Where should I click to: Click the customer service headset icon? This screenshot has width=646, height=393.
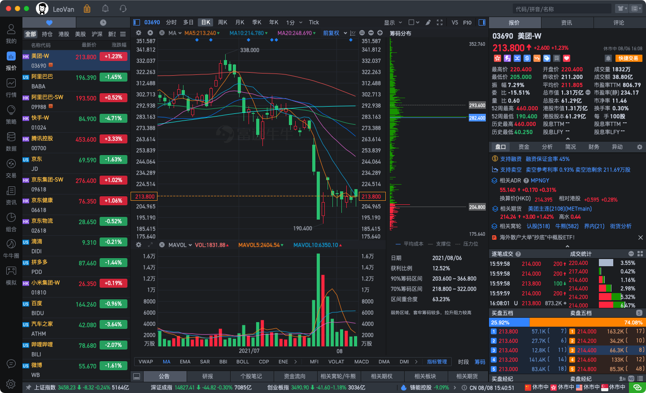coord(123,9)
